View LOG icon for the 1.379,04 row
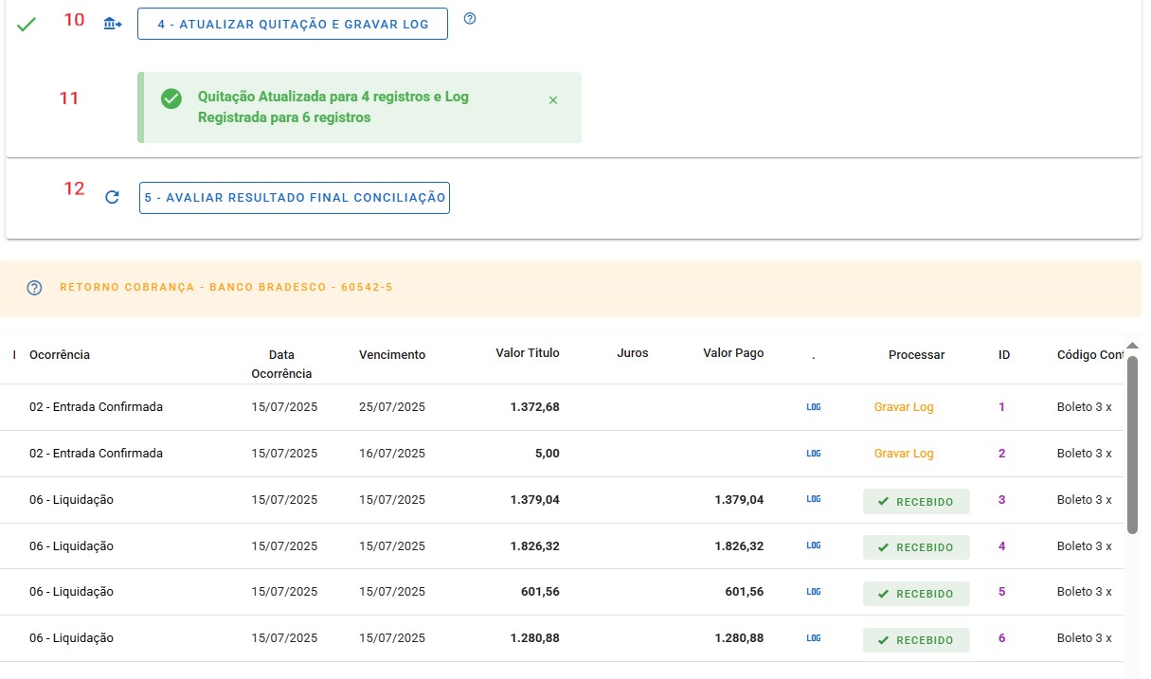This screenshot has height=679, width=1151. [814, 499]
